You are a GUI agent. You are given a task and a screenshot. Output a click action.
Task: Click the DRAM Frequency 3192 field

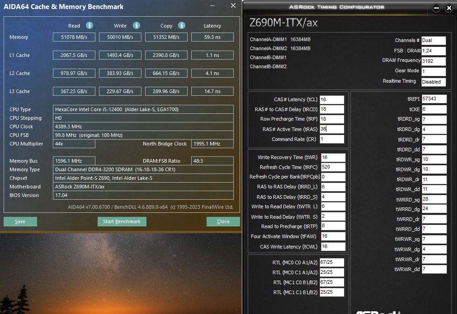pyautogui.click(x=433, y=61)
